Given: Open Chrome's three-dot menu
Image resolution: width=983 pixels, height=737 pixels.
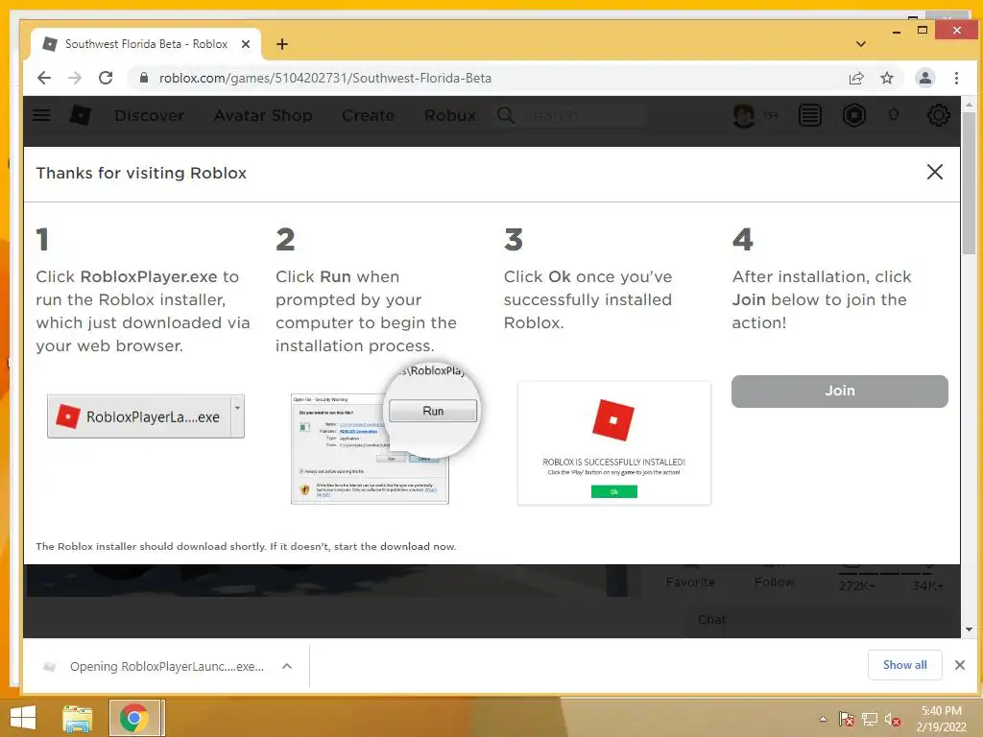Looking at the screenshot, I should coord(956,78).
